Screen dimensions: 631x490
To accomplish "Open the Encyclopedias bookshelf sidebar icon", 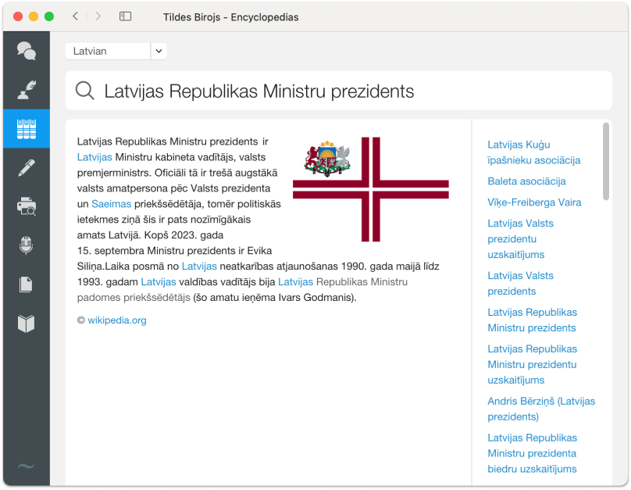I will click(27, 129).
